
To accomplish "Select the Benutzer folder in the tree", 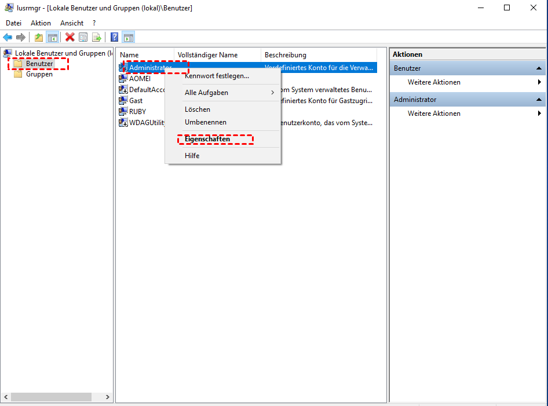I will point(39,64).
